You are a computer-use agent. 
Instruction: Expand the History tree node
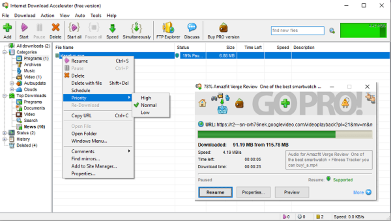[x=5, y=139]
